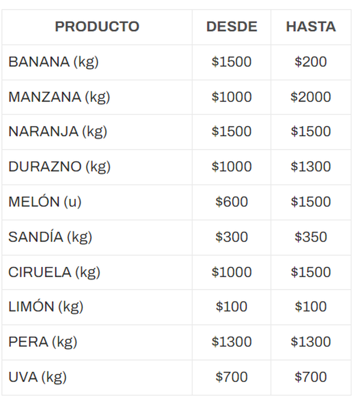Image resolution: width=363 pixels, height=404 pixels.
Task: Select the MANZANA (kg) product cell
Action: (59, 97)
